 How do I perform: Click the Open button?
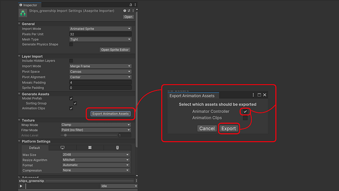tap(128, 17)
